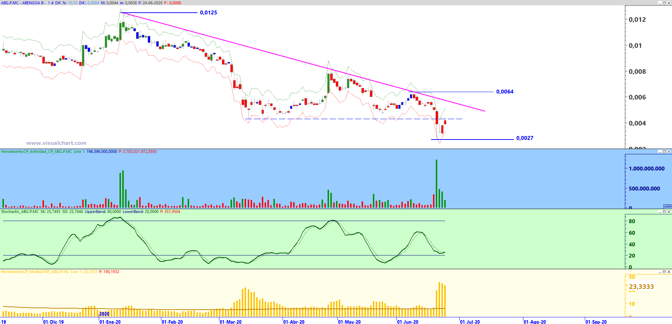Close the Stochastic indicator panel

[x=669, y=212]
